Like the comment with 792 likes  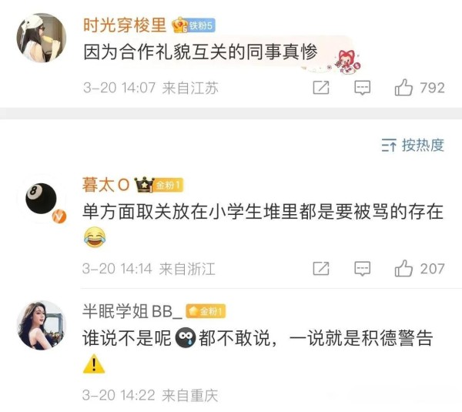[x=403, y=88]
